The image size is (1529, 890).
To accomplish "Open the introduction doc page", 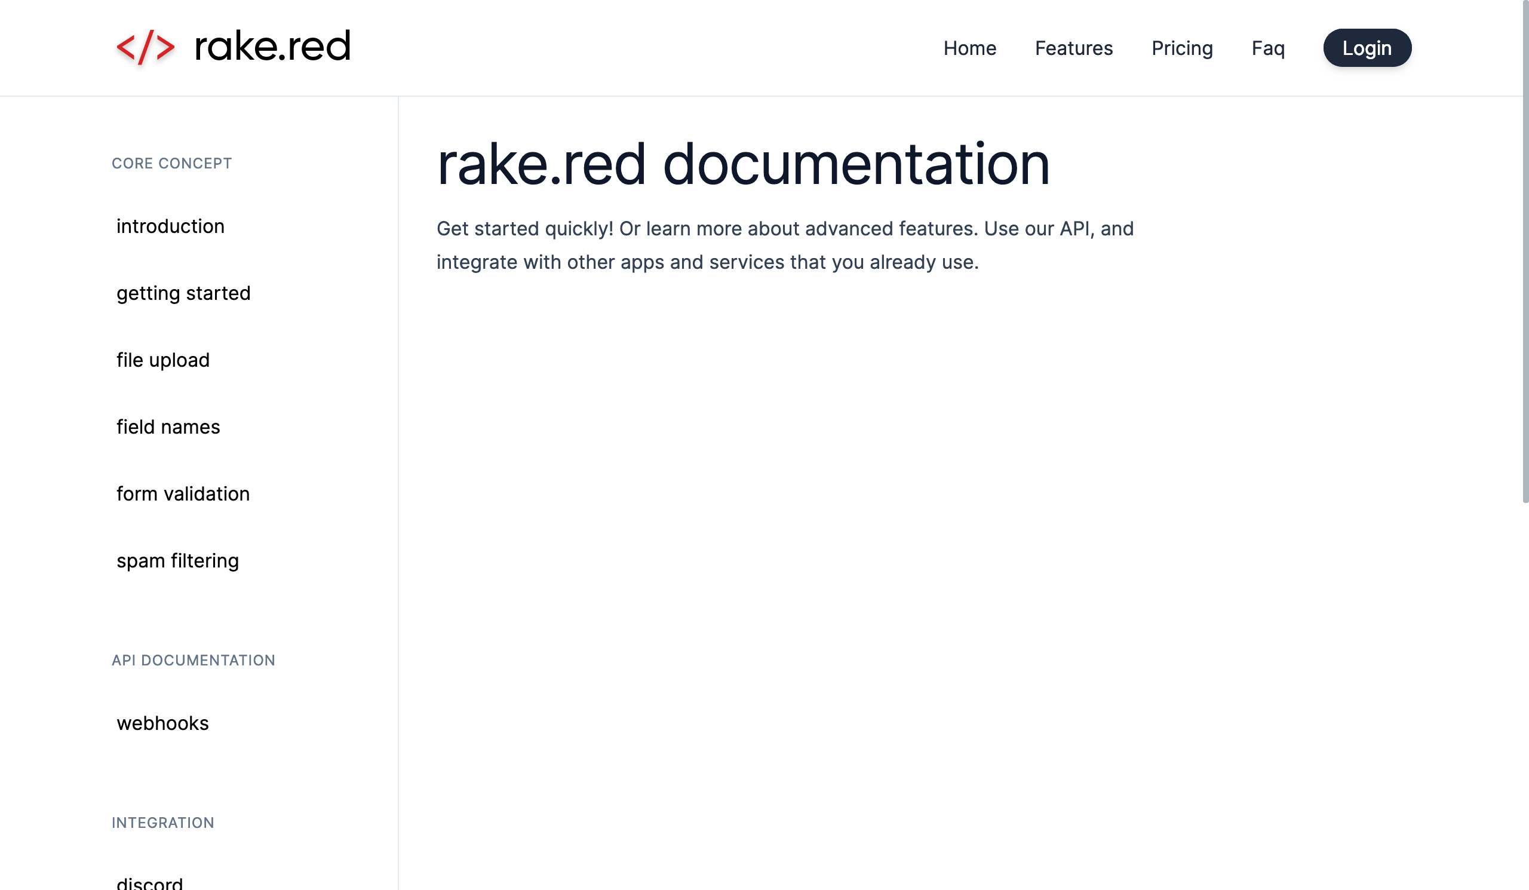I will click(170, 226).
